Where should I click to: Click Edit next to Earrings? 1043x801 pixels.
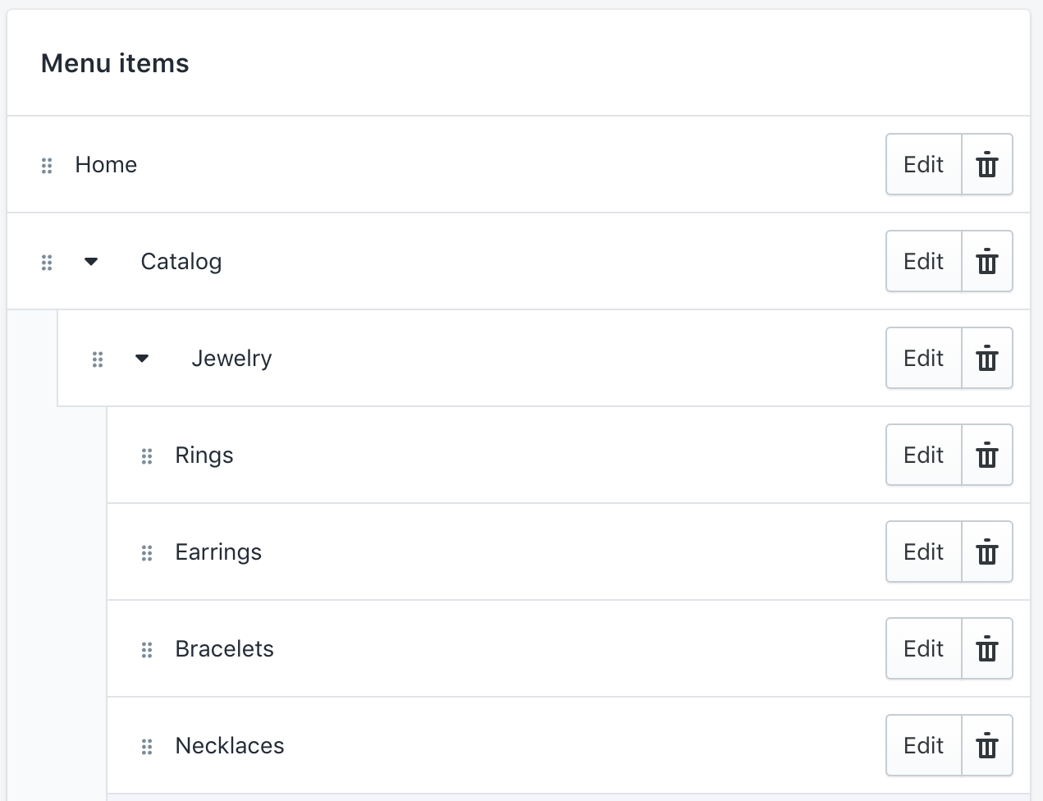tap(924, 552)
